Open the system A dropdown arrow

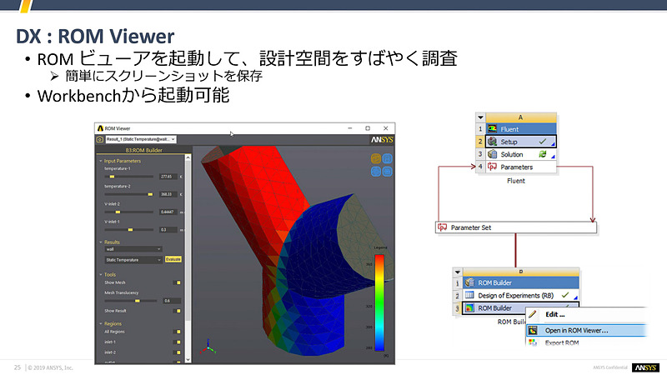coord(481,117)
